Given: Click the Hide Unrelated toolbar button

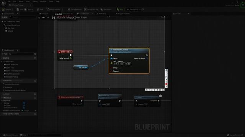Looking at the screenshot, I should (54, 10).
